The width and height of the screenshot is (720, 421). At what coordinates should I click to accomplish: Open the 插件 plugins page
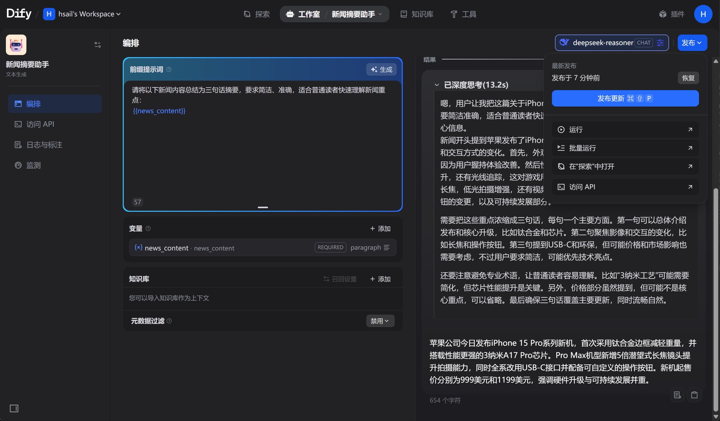pyautogui.click(x=672, y=14)
